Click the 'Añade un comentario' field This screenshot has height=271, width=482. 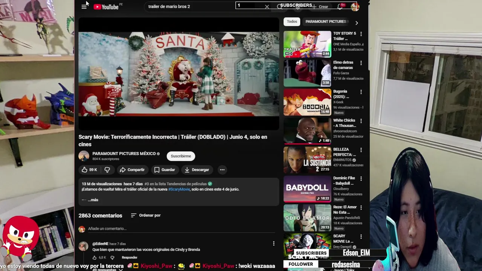point(181,228)
